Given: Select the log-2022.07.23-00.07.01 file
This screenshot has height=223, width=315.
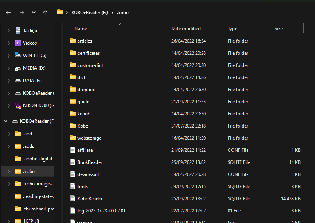Looking at the screenshot, I should [x=101, y=211].
